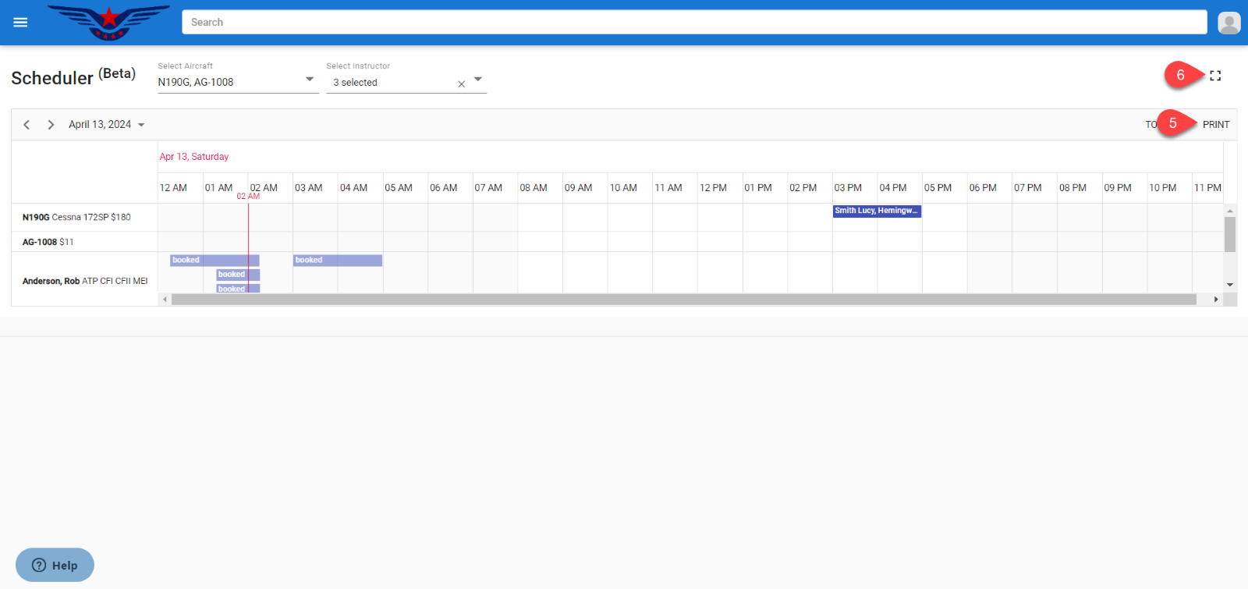Expand the Select Instructor dropdown
The height and width of the screenshot is (589, 1248).
(477, 80)
